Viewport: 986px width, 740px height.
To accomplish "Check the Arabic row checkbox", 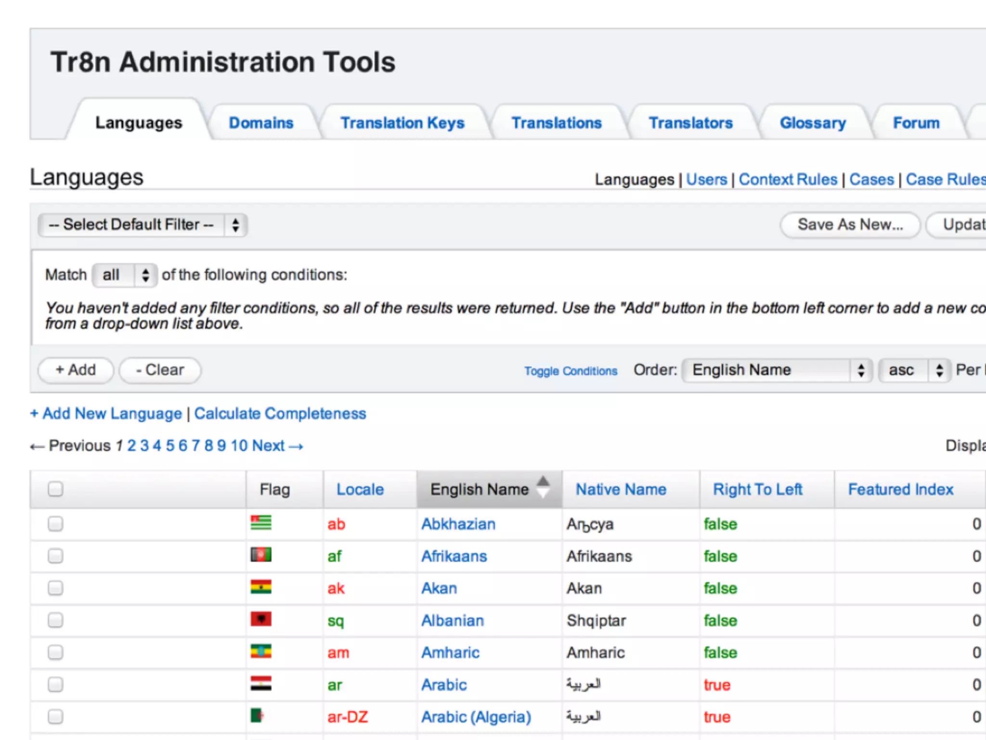I will tap(55, 685).
